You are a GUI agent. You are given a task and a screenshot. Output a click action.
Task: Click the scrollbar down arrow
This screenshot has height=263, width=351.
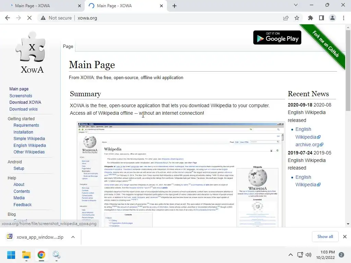tap(348, 224)
